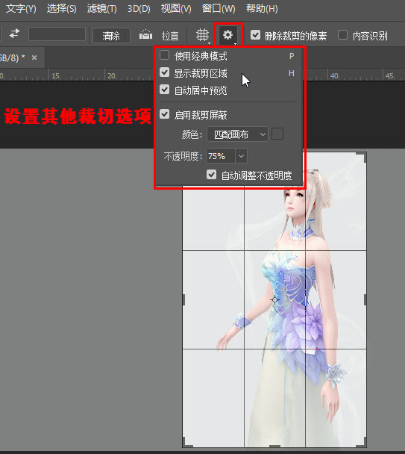405x454 pixels.
Task: Open the 窗口(W) menu
Action: (219, 9)
